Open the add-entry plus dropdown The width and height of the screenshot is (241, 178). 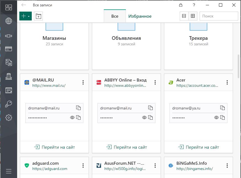pyautogui.click(x=25, y=16)
